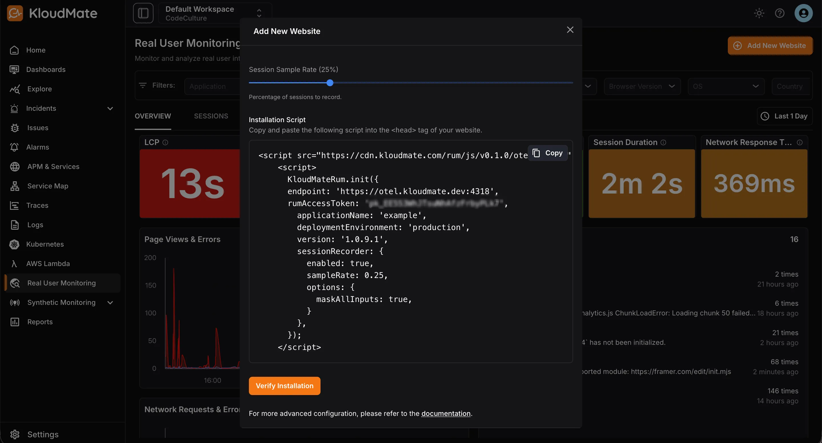The width and height of the screenshot is (822, 443).
Task: Click the framer.com init.mjs error text
Action: [656, 372]
